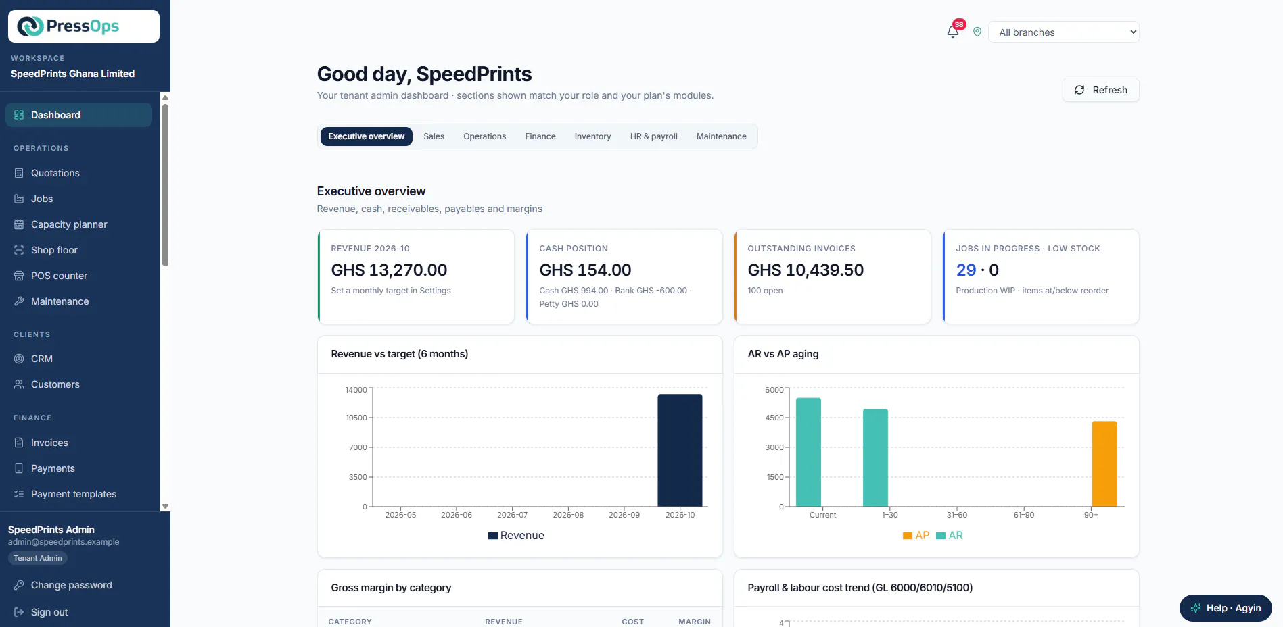Click the Payment templates list icon
This screenshot has width=1283, height=627.
(19, 494)
